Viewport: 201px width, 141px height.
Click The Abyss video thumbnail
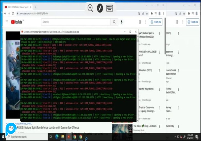click(122, 129)
